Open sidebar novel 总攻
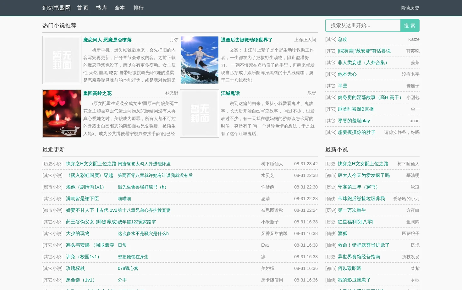 pyautogui.click(x=343, y=39)
